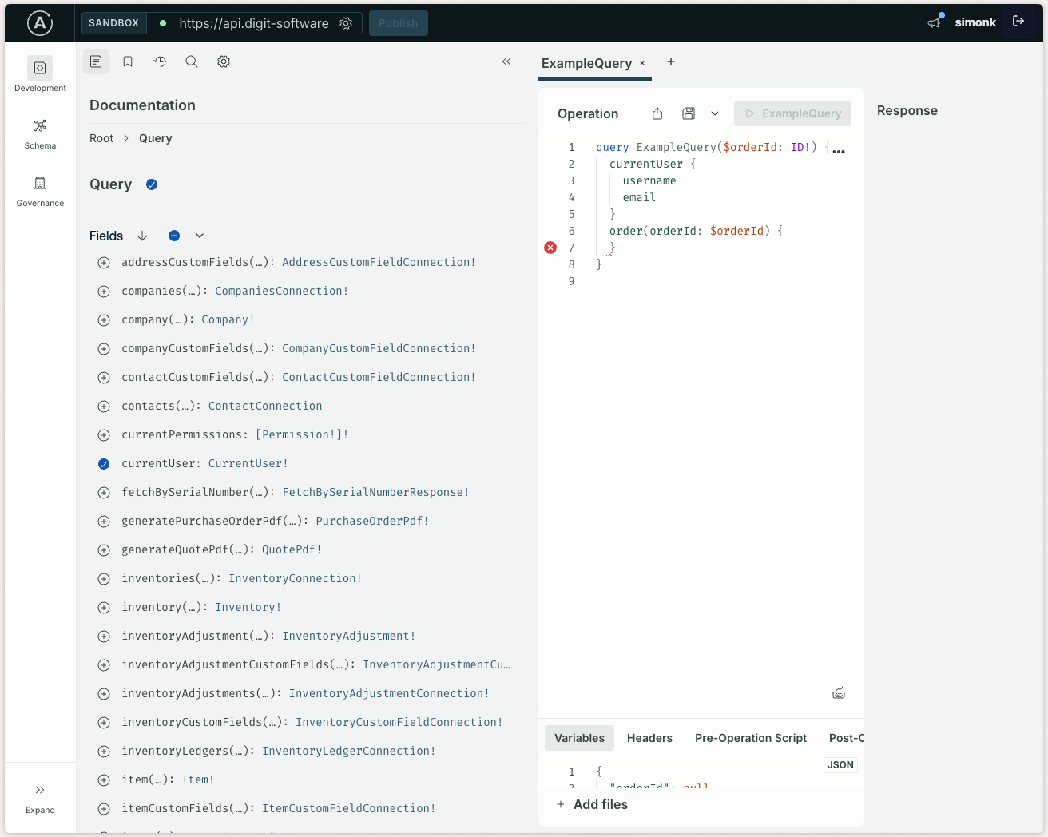This screenshot has height=837, width=1048.
Task: Open the JSON format selector
Action: [x=840, y=765]
